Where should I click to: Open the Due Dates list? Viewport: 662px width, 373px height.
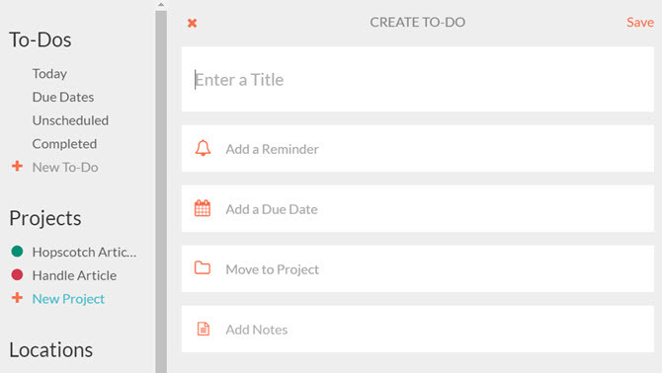(x=63, y=97)
